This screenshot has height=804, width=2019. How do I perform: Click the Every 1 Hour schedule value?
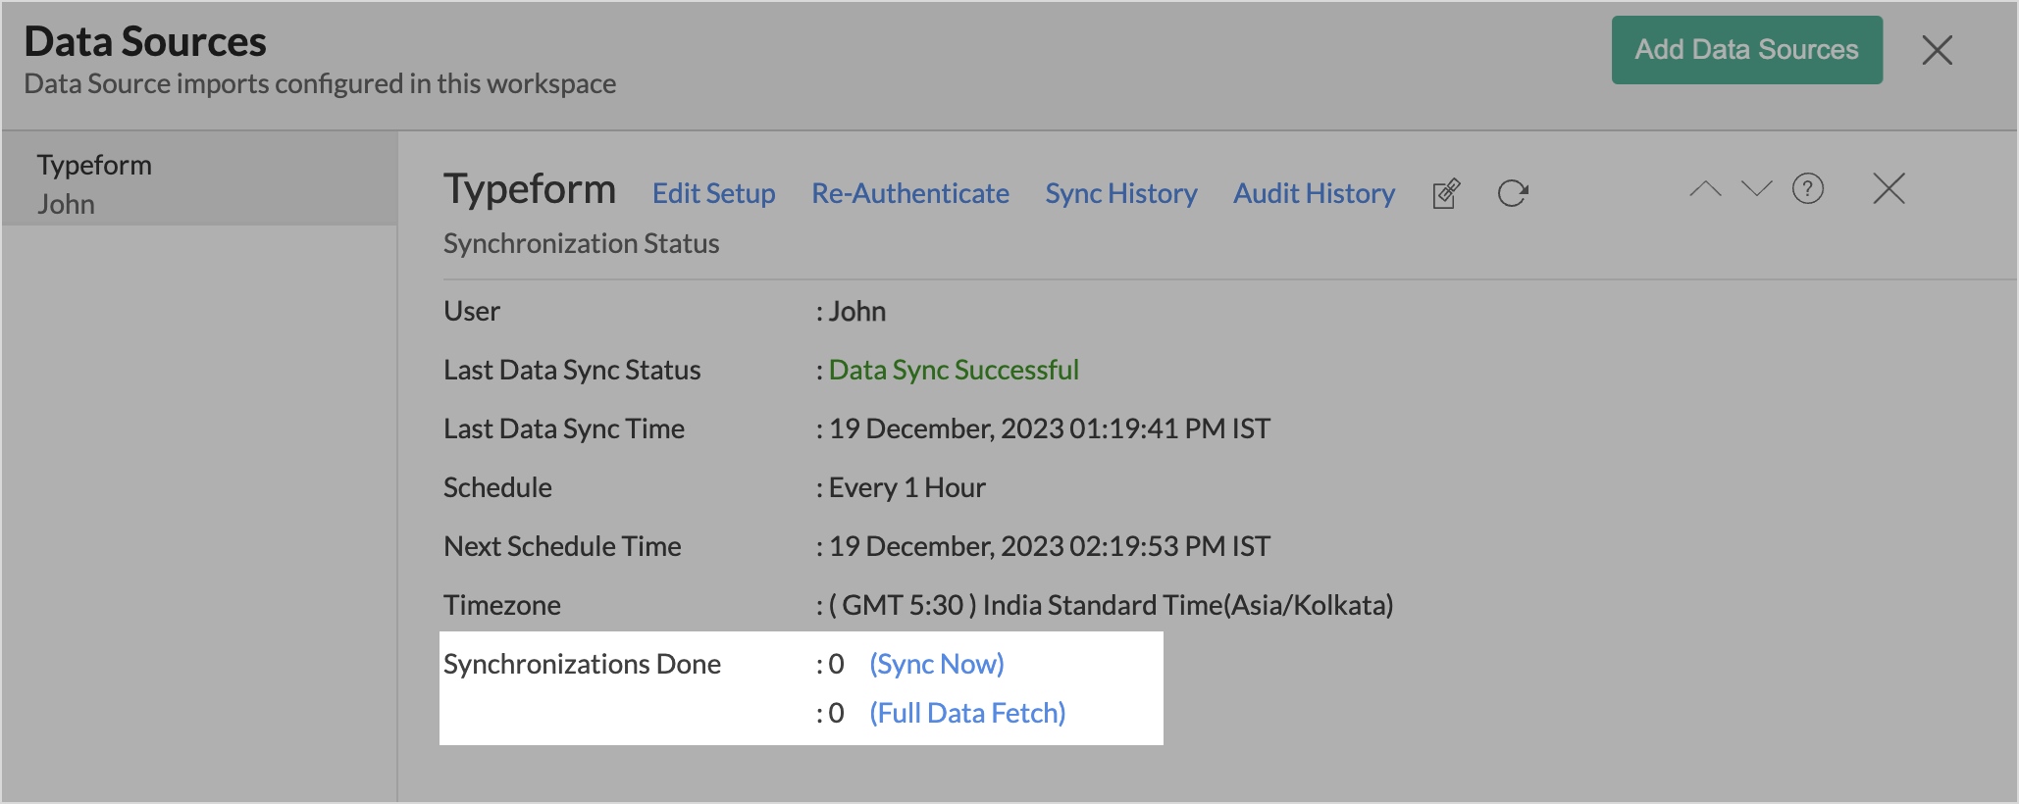pyautogui.click(x=906, y=487)
